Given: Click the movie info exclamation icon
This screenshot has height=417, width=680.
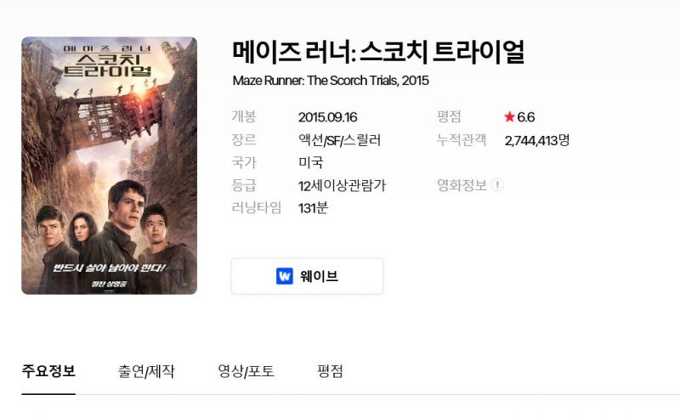Looking at the screenshot, I should [497, 185].
